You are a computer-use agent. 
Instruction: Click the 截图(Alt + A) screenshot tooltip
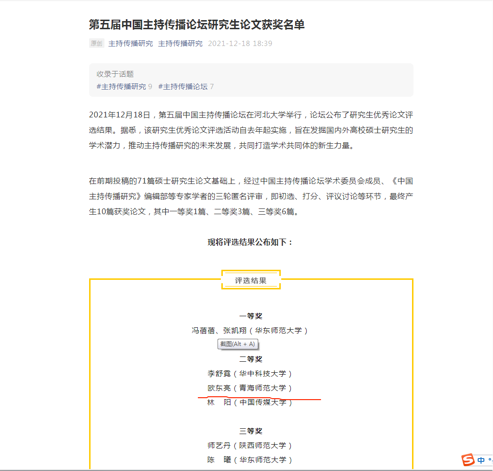(238, 344)
